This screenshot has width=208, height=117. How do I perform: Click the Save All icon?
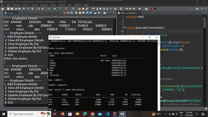(x=12, y=9)
